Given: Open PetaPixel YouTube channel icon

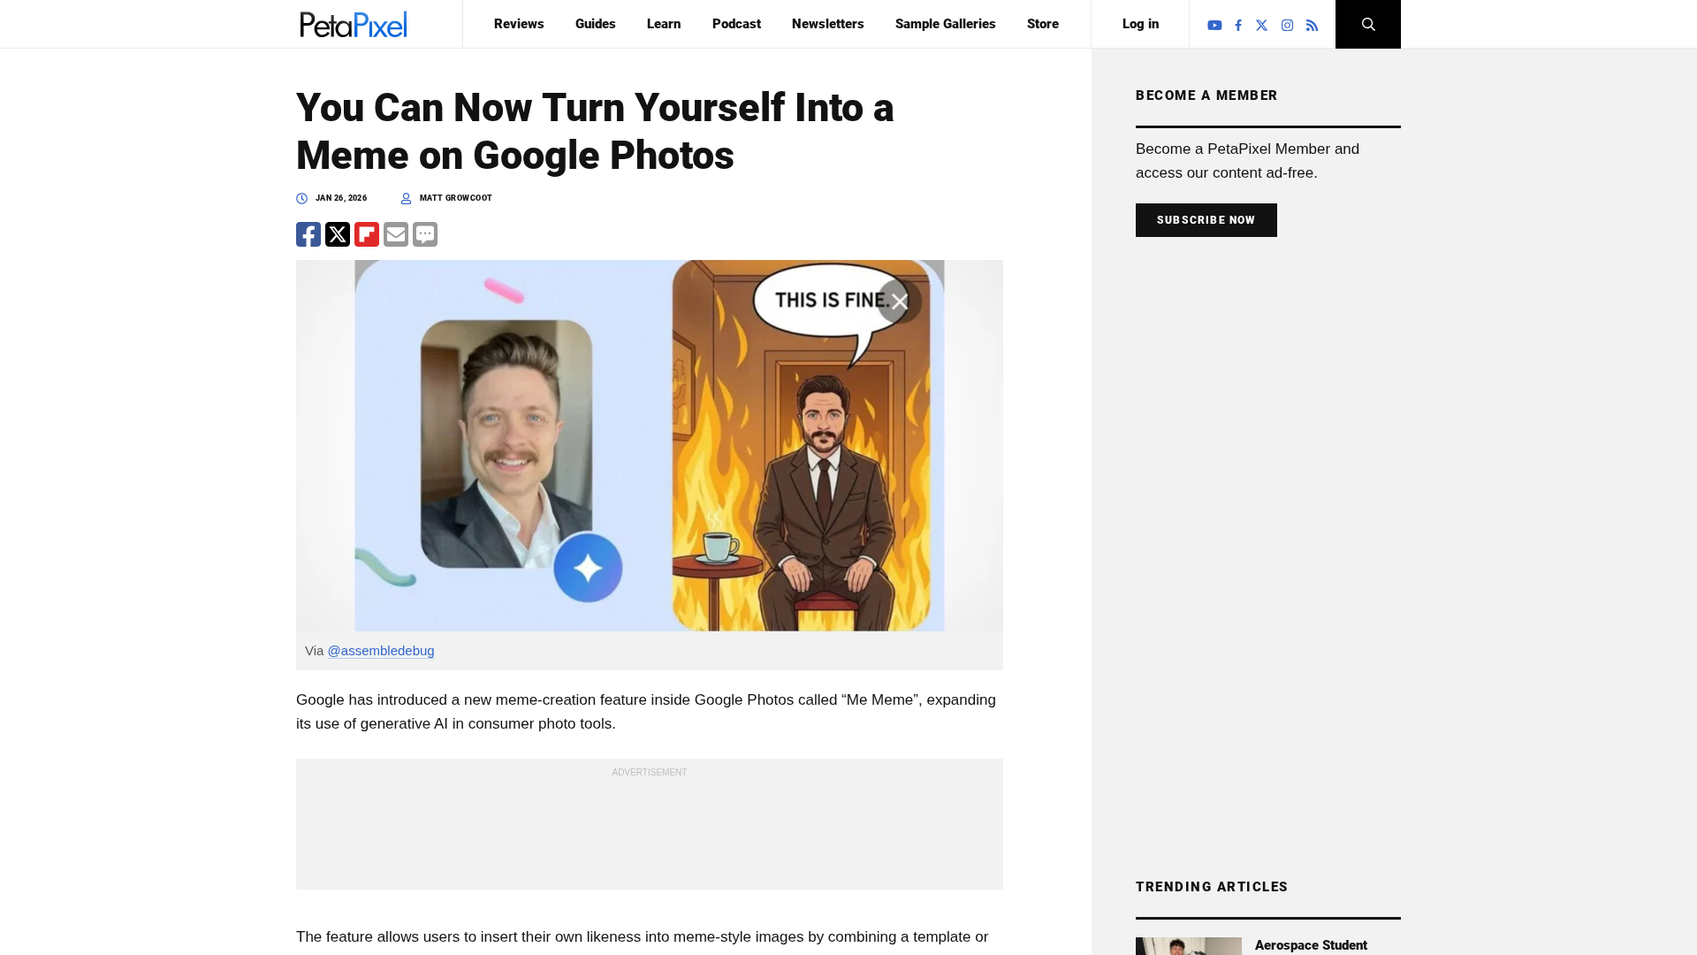Looking at the screenshot, I should (1214, 26).
